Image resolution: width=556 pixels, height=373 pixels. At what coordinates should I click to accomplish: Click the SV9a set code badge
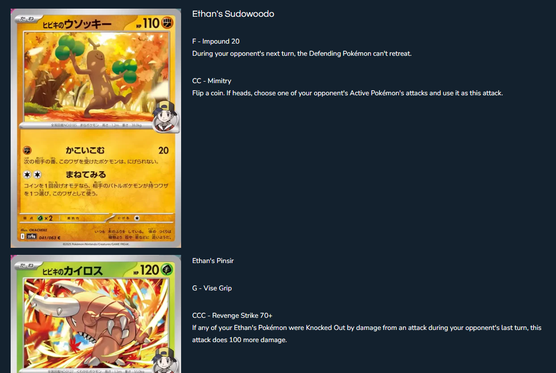[31, 237]
